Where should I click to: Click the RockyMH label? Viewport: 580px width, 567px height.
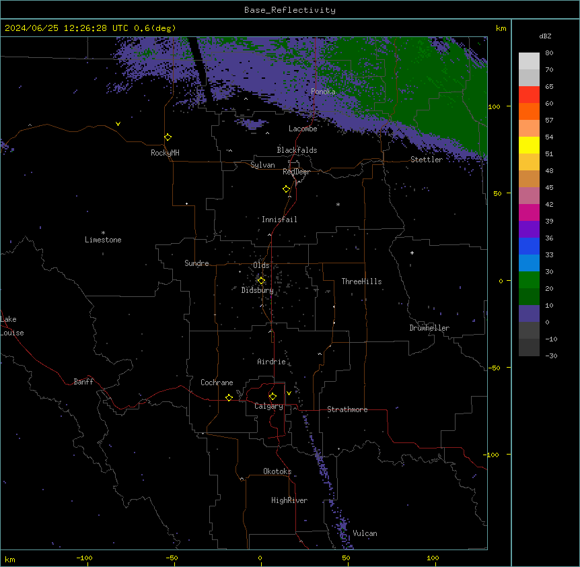click(x=165, y=153)
